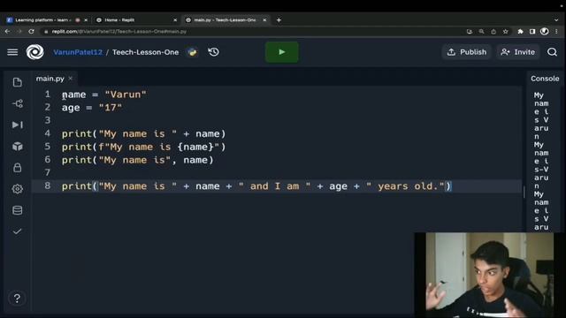
Task: Open the browser profile avatar
Action: point(545,32)
